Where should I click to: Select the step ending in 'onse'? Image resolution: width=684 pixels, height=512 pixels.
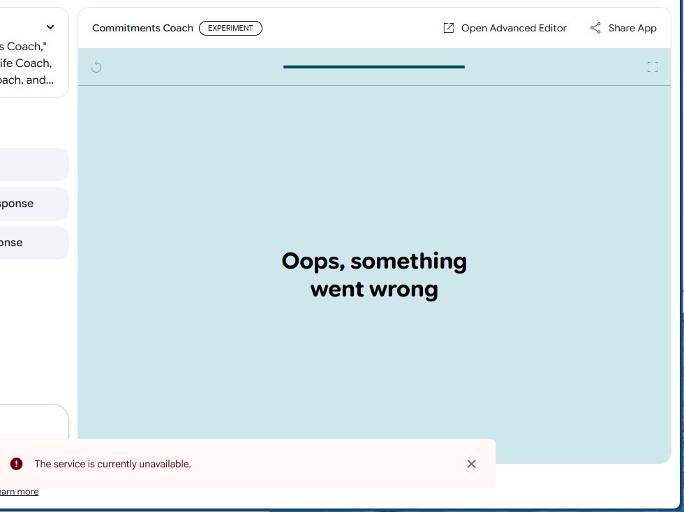click(x=34, y=243)
